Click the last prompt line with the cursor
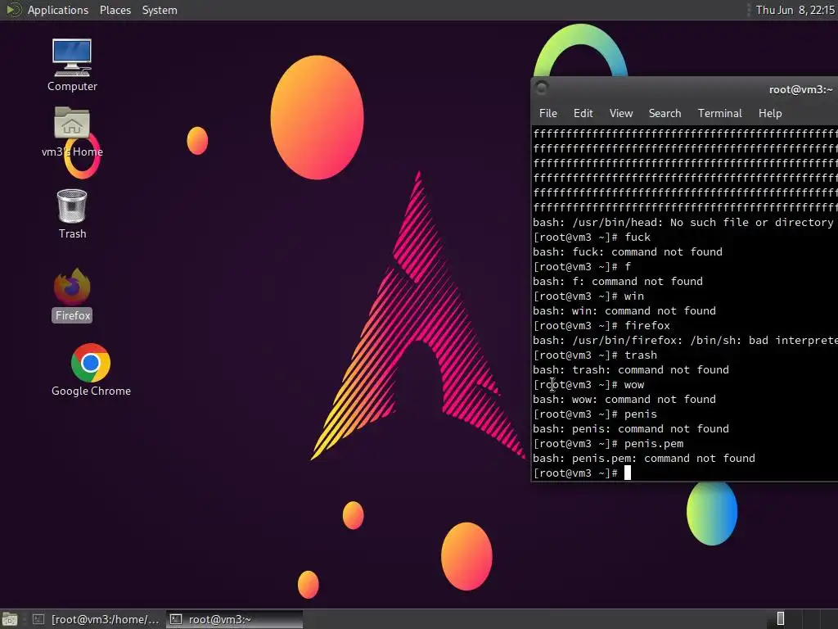The width and height of the screenshot is (838, 629). pyautogui.click(x=582, y=473)
